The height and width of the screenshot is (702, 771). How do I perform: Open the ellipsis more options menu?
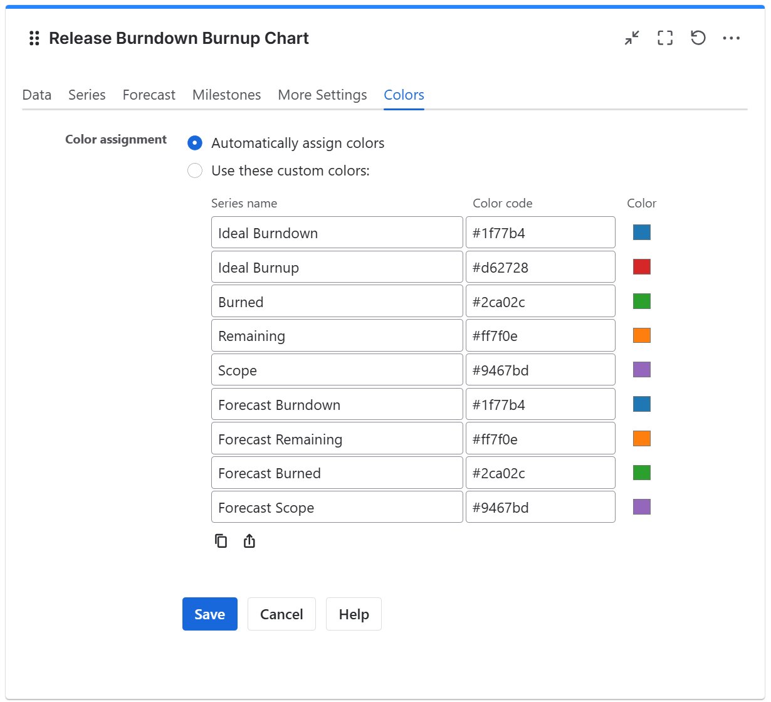click(x=732, y=38)
